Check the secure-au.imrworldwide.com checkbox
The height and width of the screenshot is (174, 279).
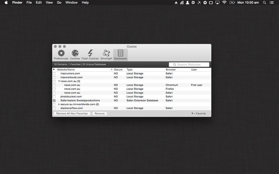point(54,104)
